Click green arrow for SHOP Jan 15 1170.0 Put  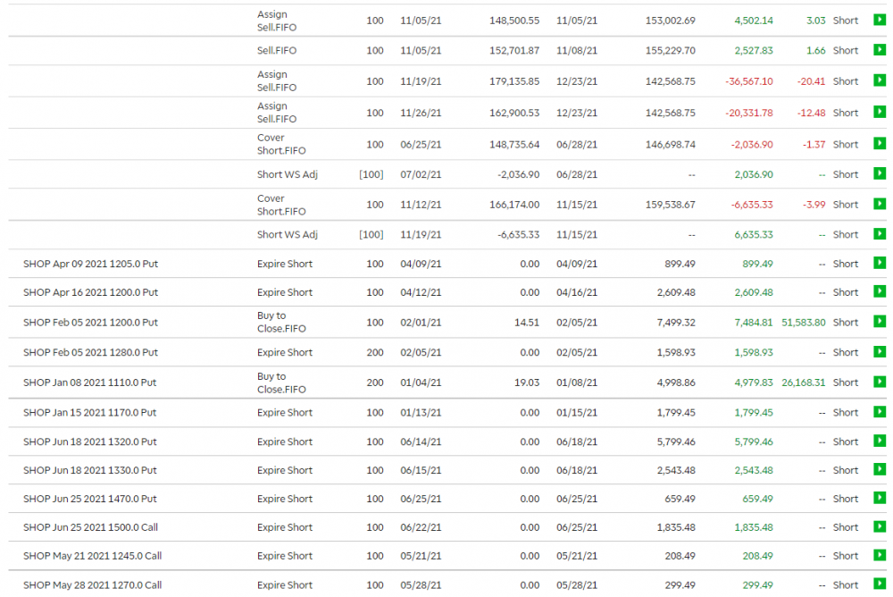click(x=880, y=412)
